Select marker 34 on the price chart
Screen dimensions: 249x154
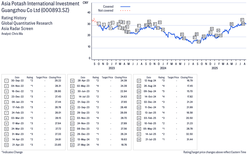218,30
